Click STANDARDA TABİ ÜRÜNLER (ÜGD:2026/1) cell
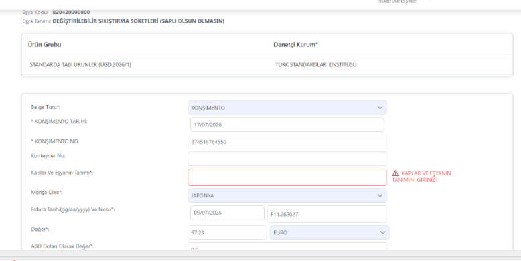Viewport: 521px width, 261px height. [80, 65]
